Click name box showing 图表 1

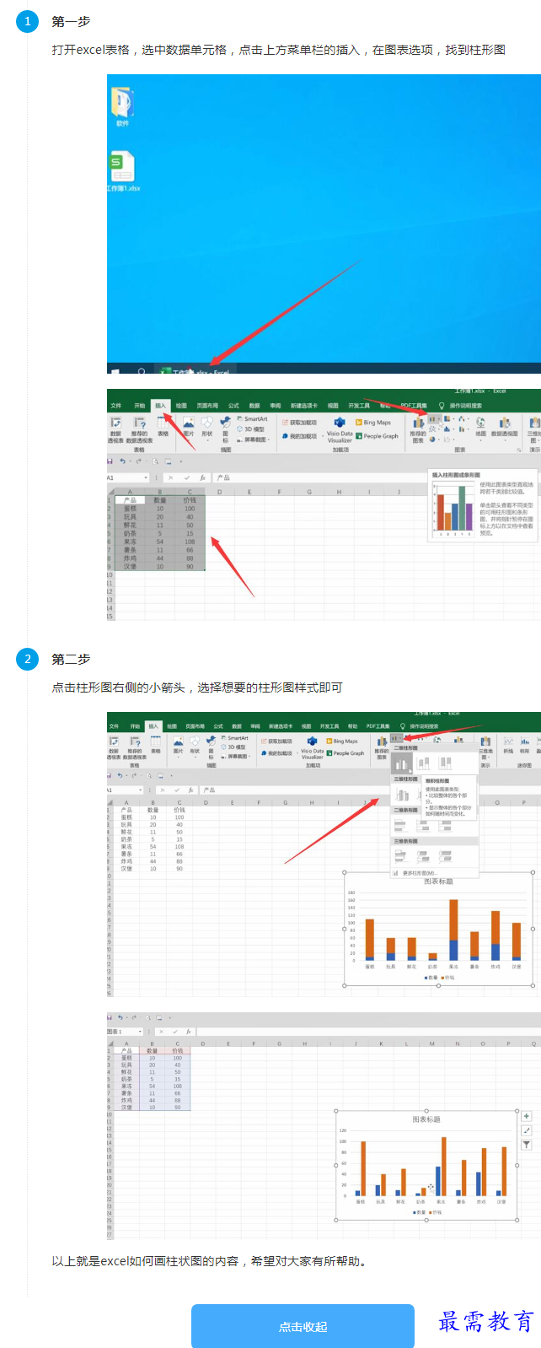pos(124,1031)
